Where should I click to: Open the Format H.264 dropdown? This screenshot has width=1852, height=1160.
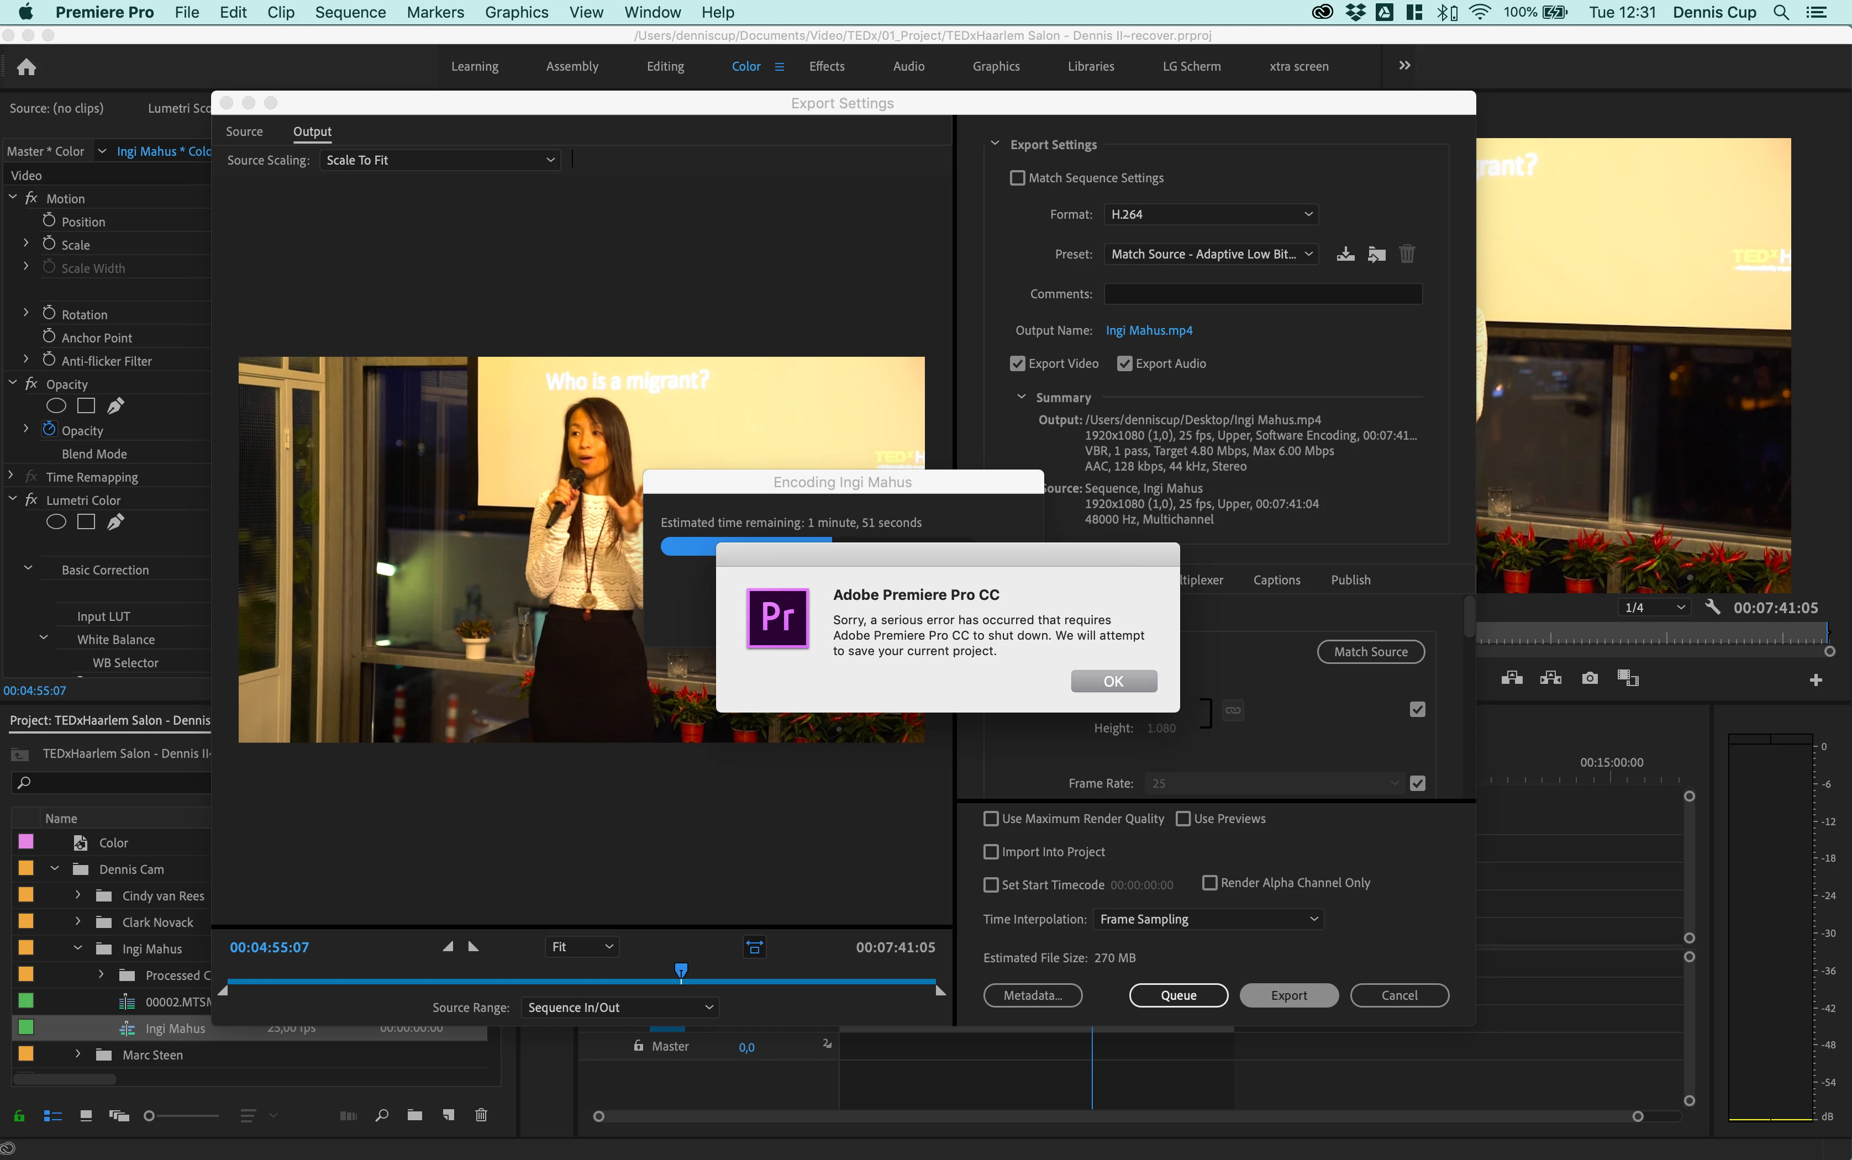coord(1211,214)
